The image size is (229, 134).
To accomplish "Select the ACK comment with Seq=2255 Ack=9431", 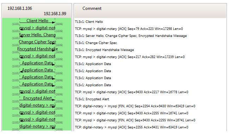I will (x=132, y=127).
